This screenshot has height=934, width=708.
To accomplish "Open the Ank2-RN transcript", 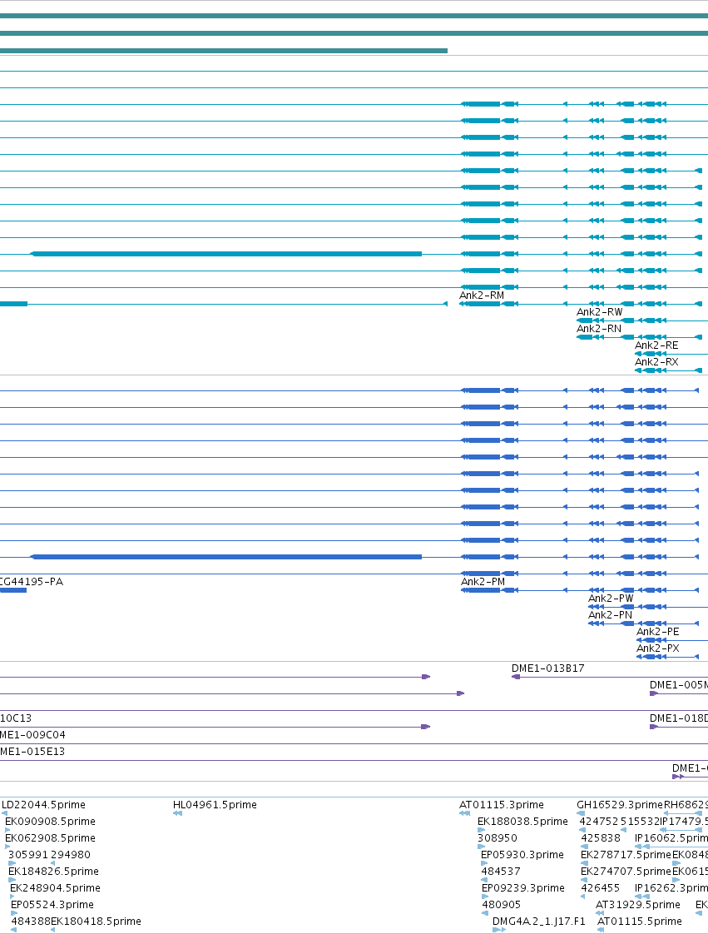I will coord(599,329).
